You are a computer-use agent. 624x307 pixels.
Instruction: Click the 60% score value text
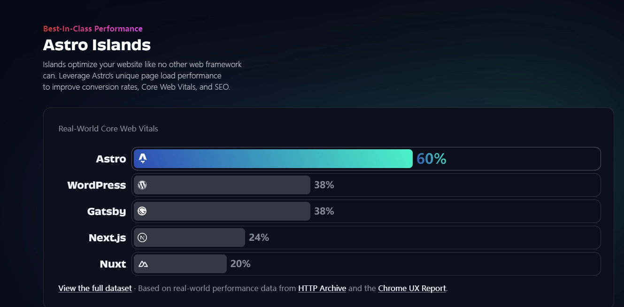click(x=431, y=159)
